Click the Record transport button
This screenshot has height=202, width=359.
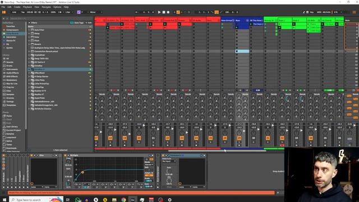pos(168,12)
